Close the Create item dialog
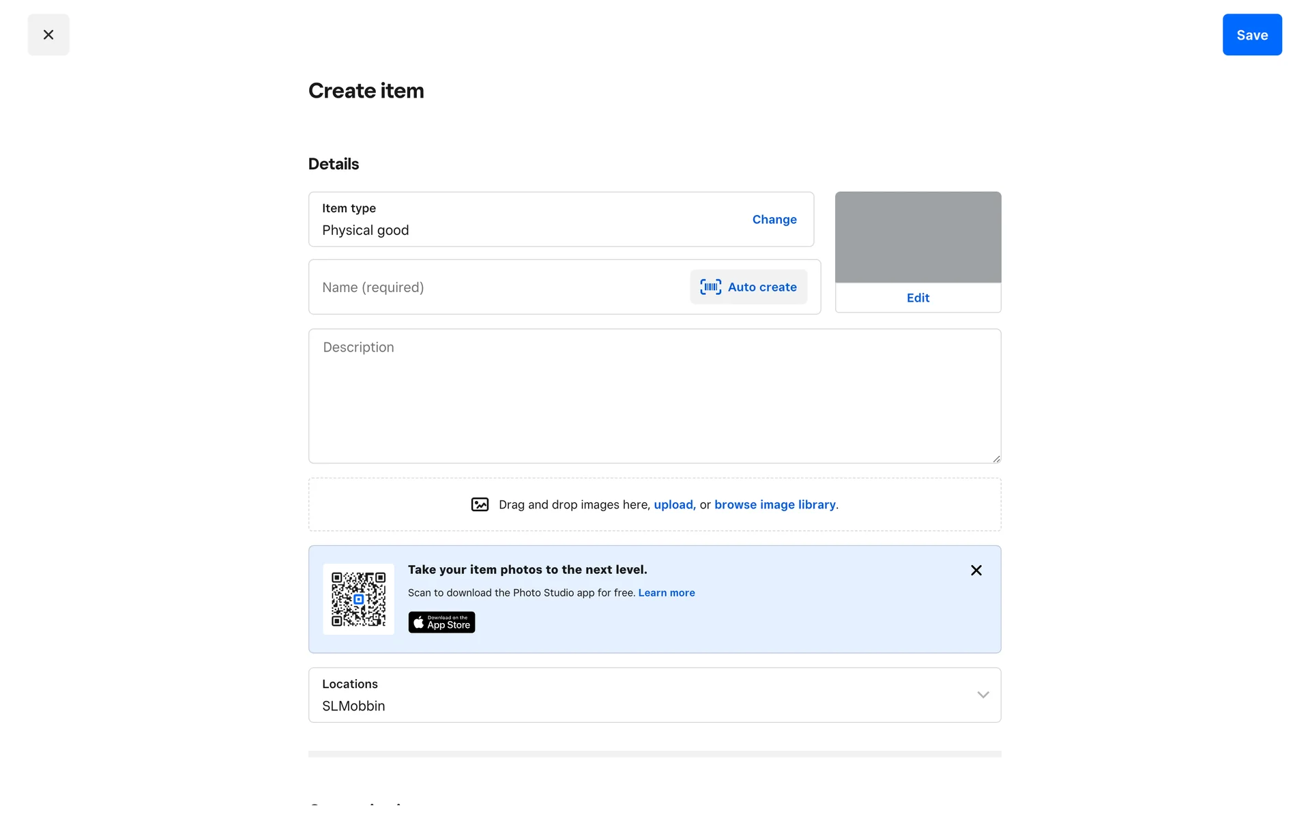Image resolution: width=1310 pixels, height=819 pixels. click(48, 35)
